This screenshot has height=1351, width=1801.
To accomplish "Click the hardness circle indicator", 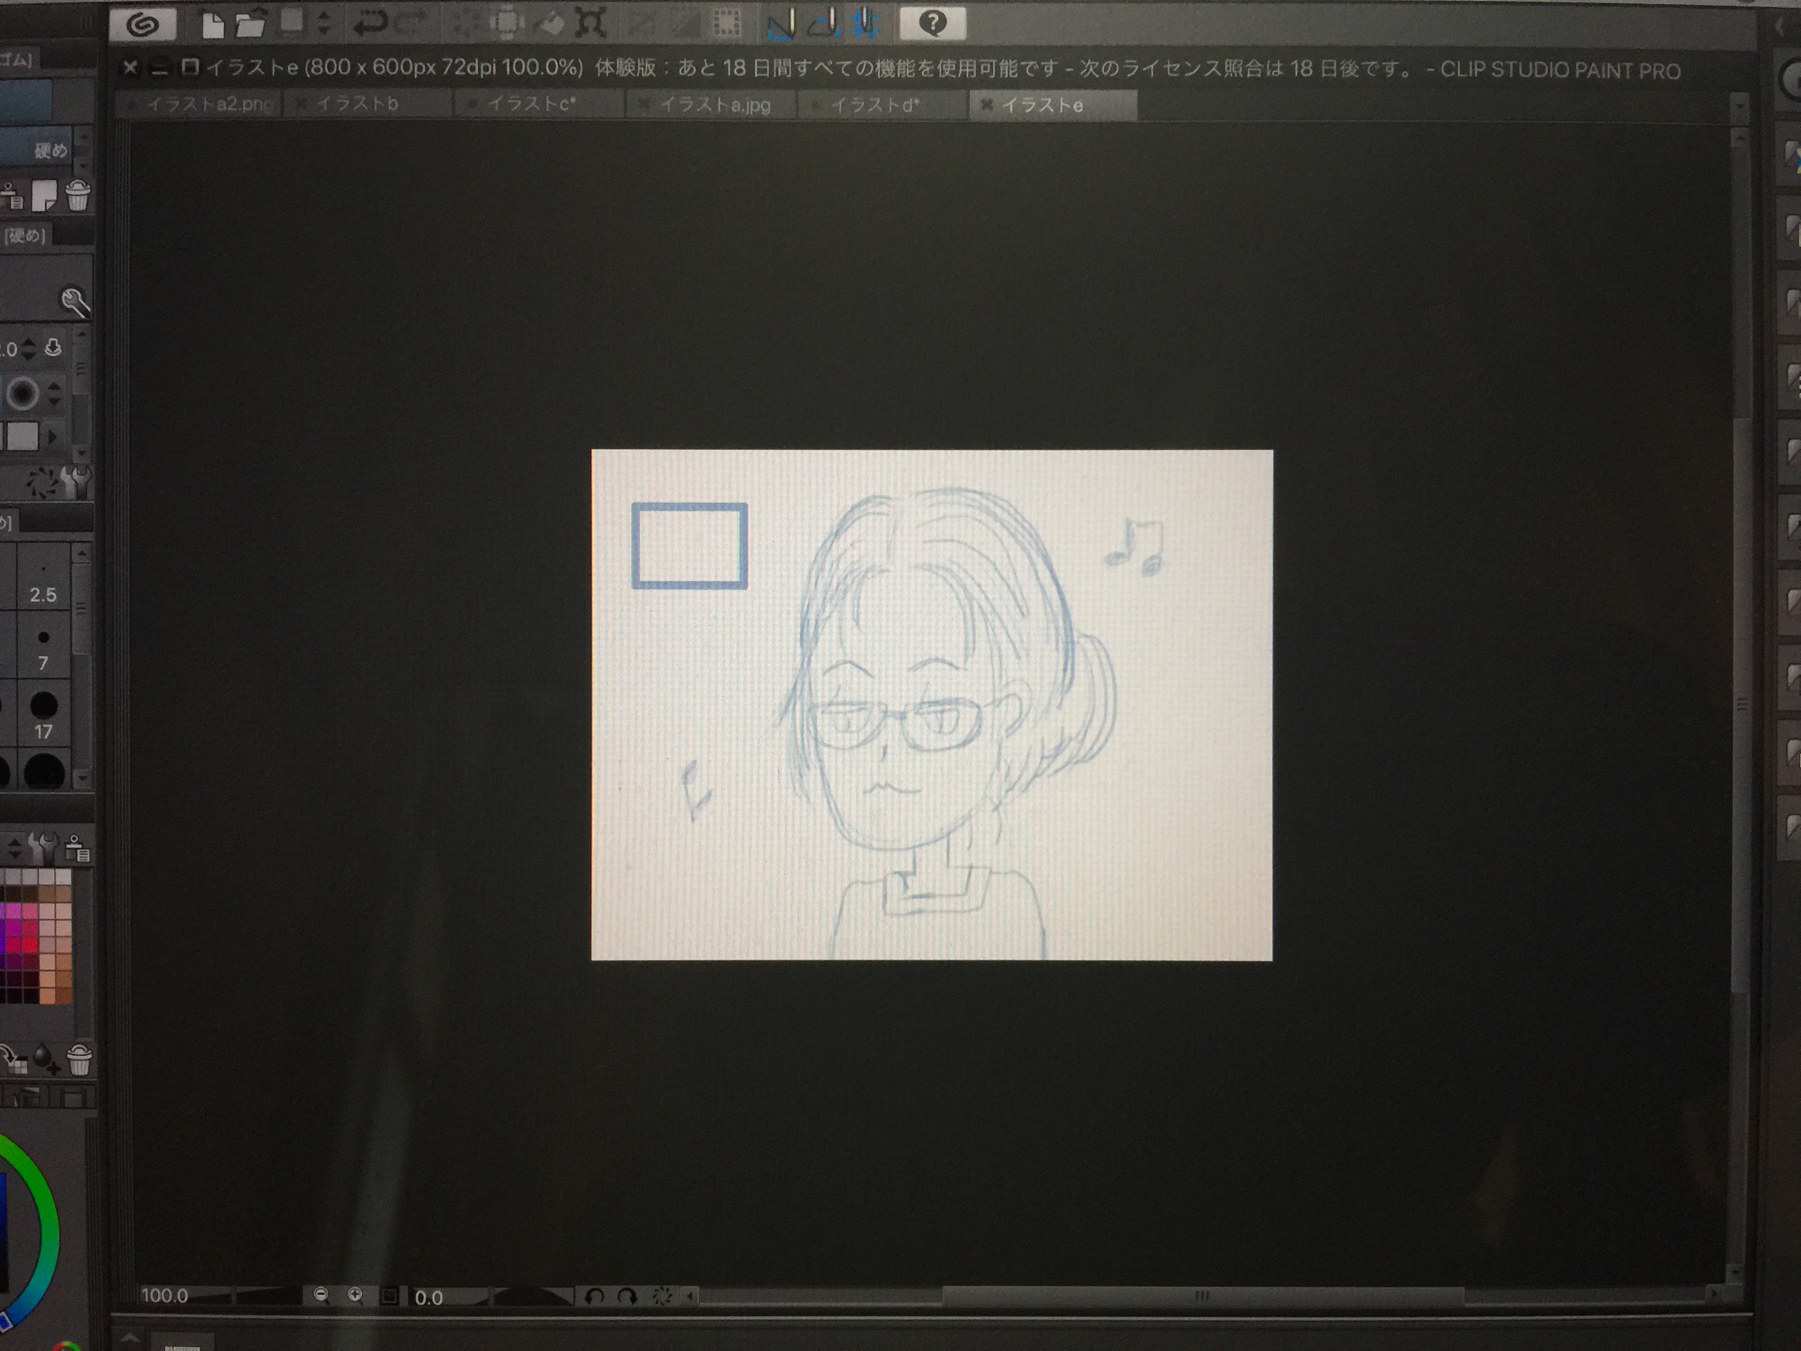I will pyautogui.click(x=23, y=394).
